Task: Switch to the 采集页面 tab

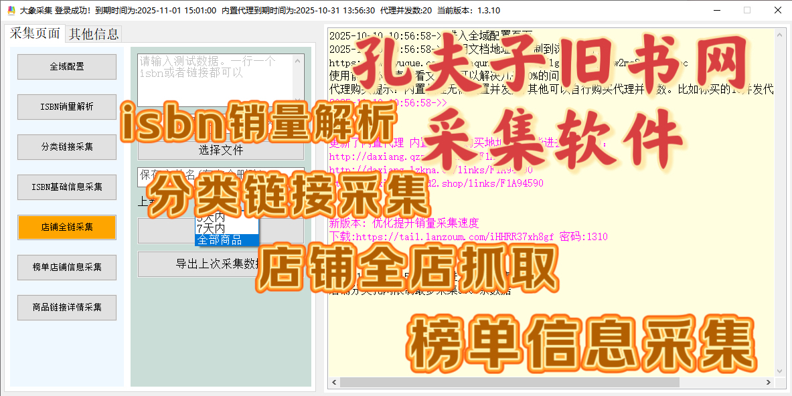Action: (35, 33)
